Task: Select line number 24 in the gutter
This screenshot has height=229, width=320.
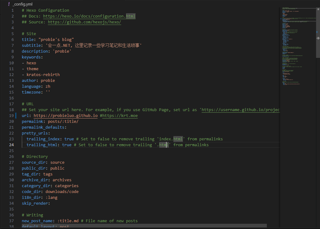Action: 11,145
